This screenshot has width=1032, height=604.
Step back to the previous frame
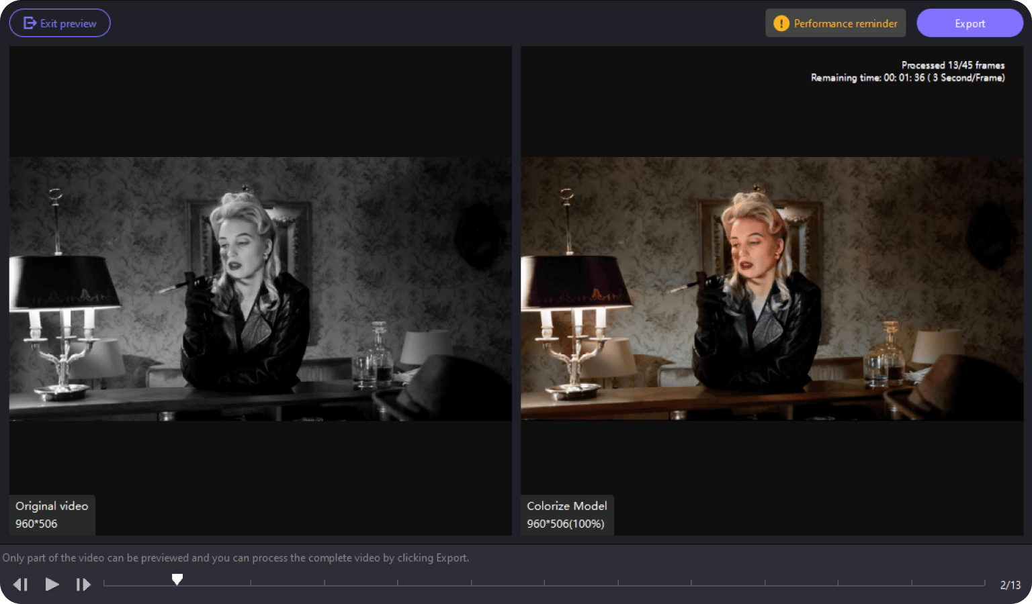tap(21, 585)
